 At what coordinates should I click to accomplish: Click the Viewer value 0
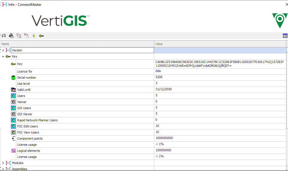[x=156, y=101]
